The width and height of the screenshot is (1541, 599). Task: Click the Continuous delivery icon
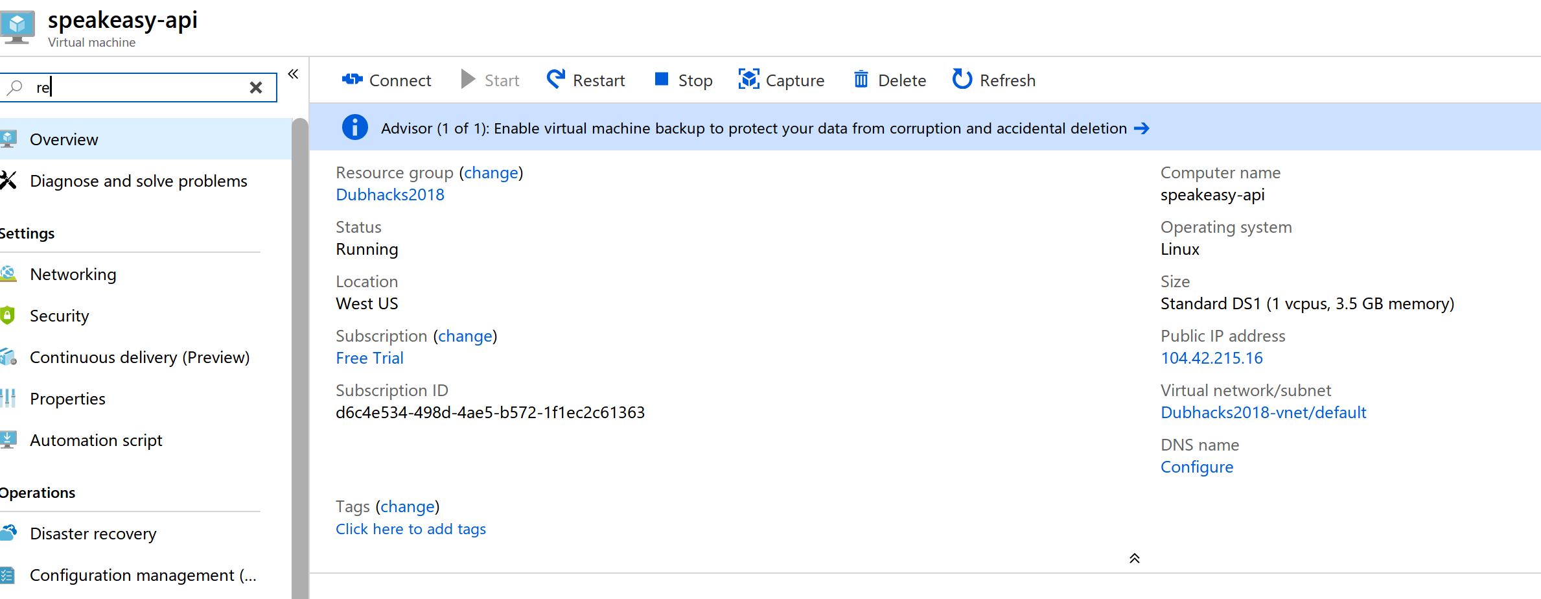(x=8, y=357)
